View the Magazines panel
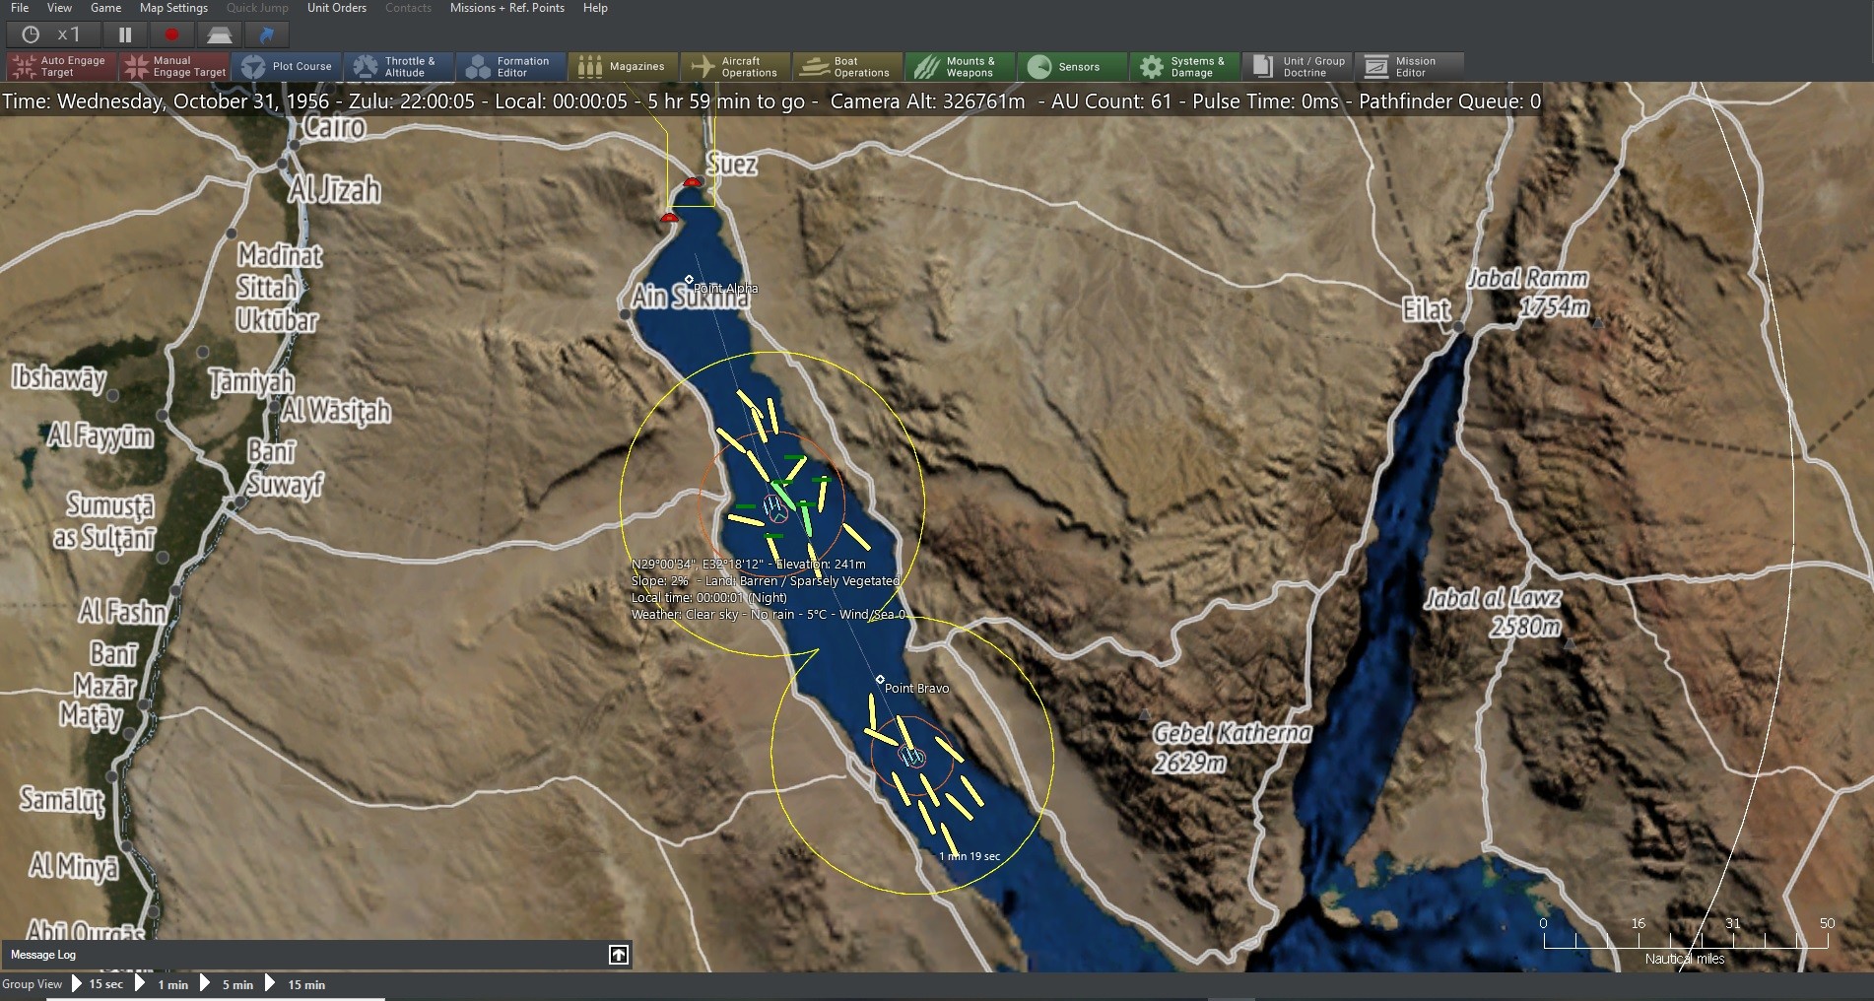Screen dimensions: 1874x1001 [623, 66]
